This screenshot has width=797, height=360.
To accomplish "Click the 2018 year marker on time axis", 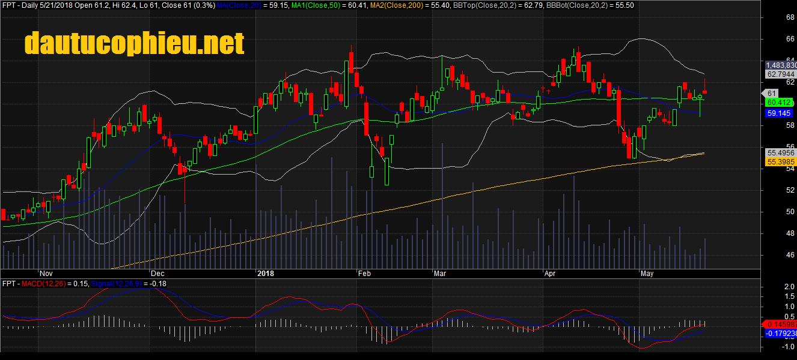I will click(x=264, y=274).
